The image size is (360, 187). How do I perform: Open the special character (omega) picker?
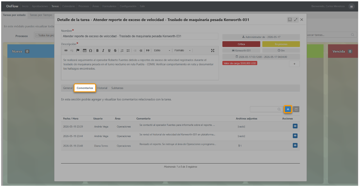[91, 51]
